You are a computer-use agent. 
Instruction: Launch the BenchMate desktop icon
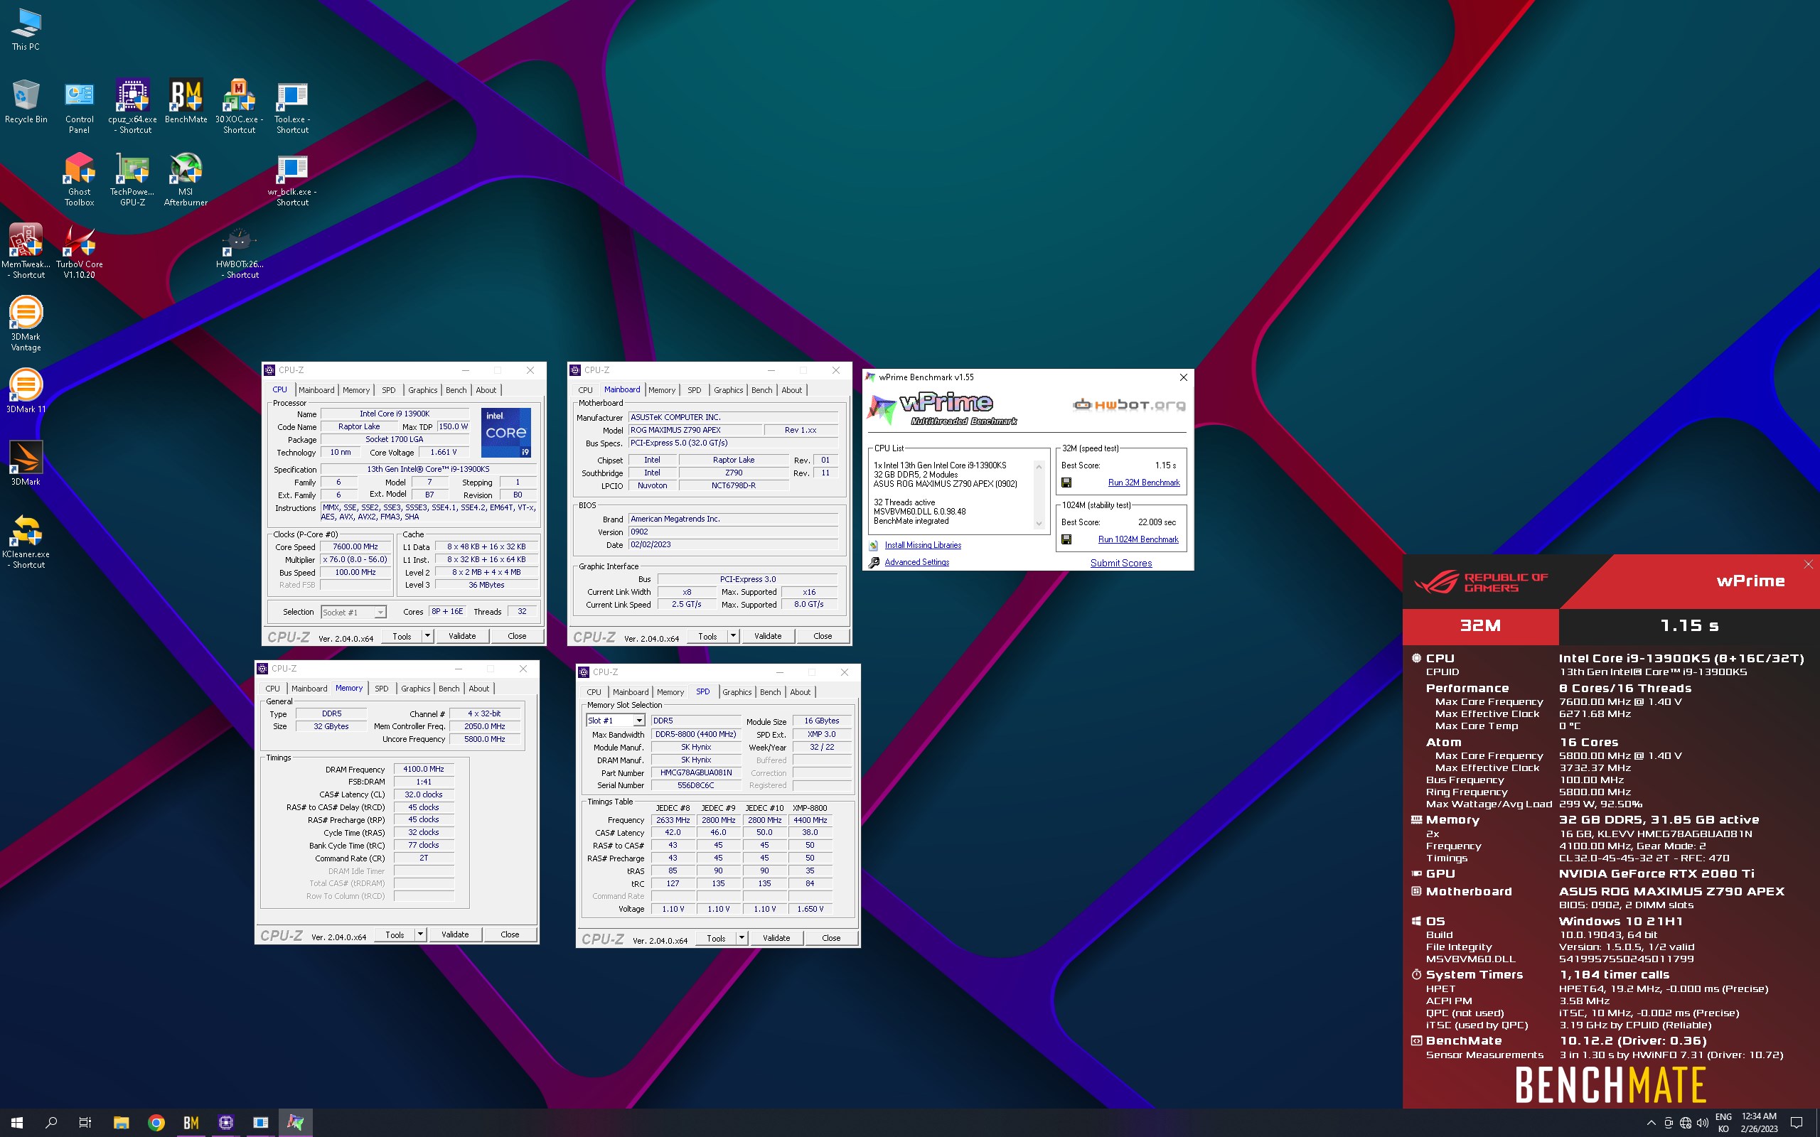click(186, 102)
